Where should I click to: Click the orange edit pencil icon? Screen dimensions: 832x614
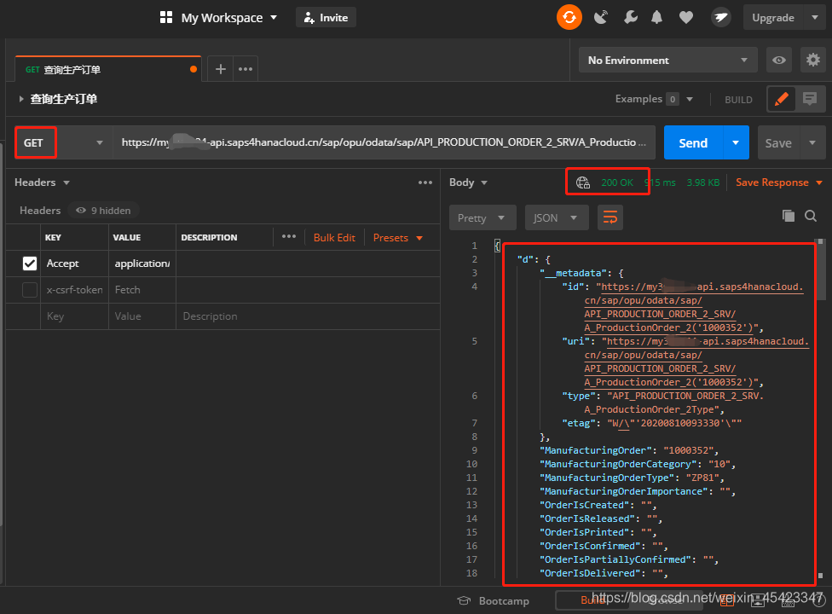click(781, 99)
